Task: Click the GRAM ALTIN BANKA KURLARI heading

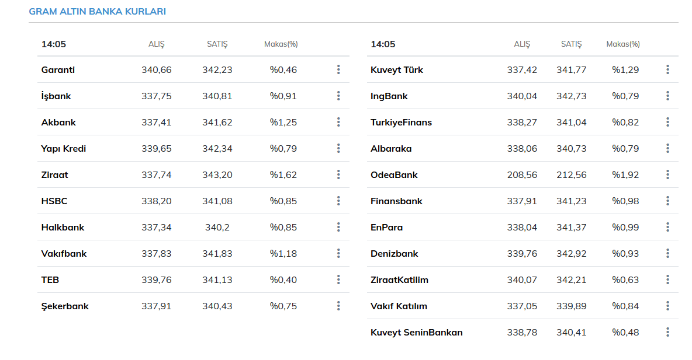Action: point(97,12)
